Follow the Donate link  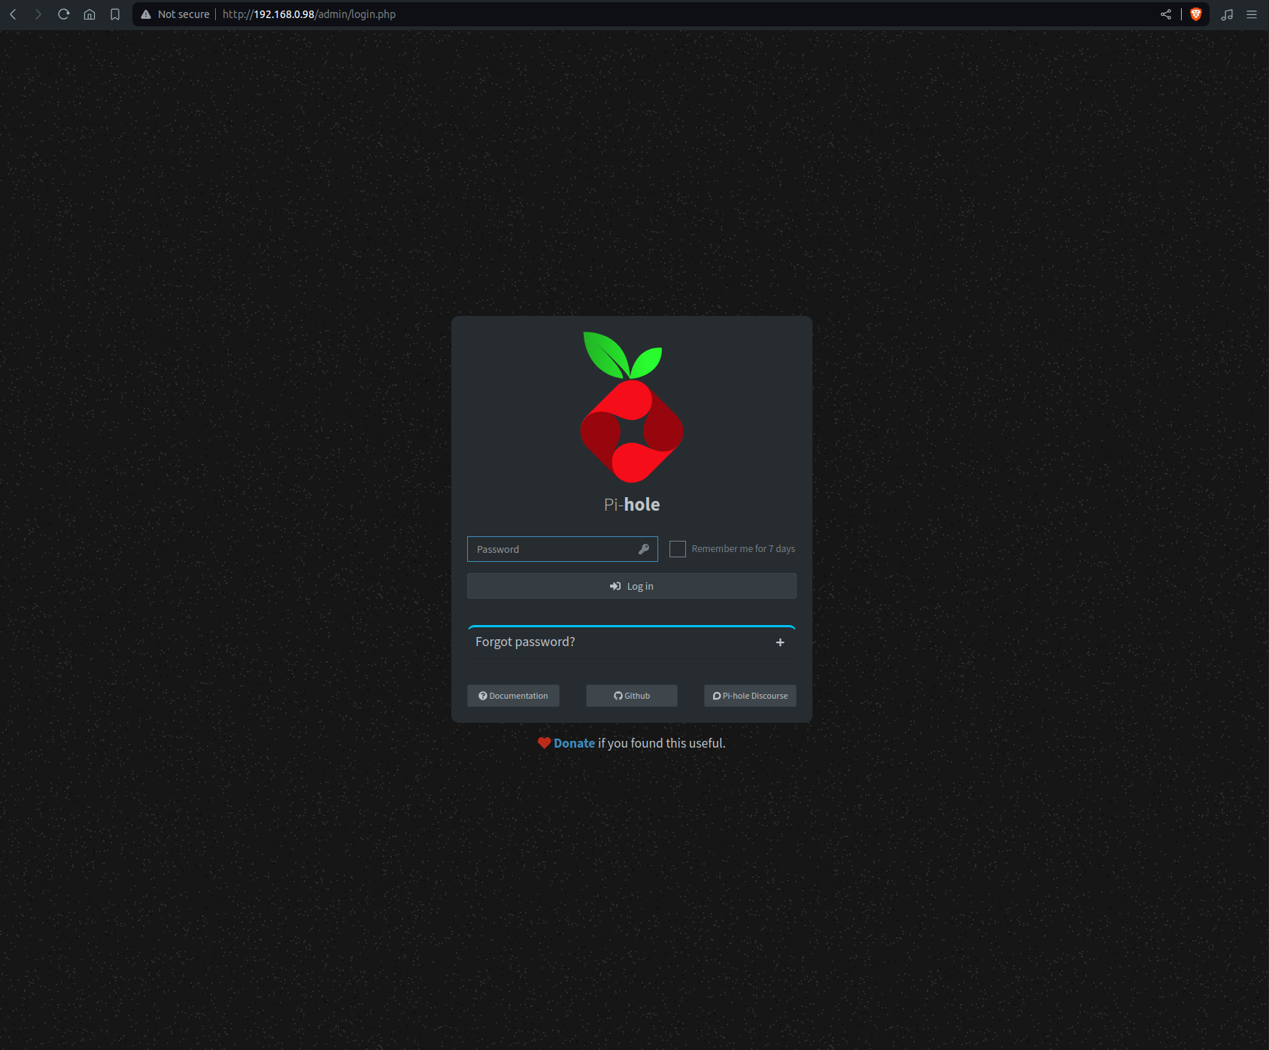[573, 742]
